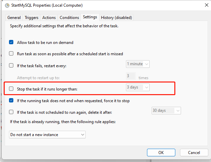Check If the task fails, restart every
Viewport: 211px width, 162px height.
pyautogui.click(x=11, y=66)
